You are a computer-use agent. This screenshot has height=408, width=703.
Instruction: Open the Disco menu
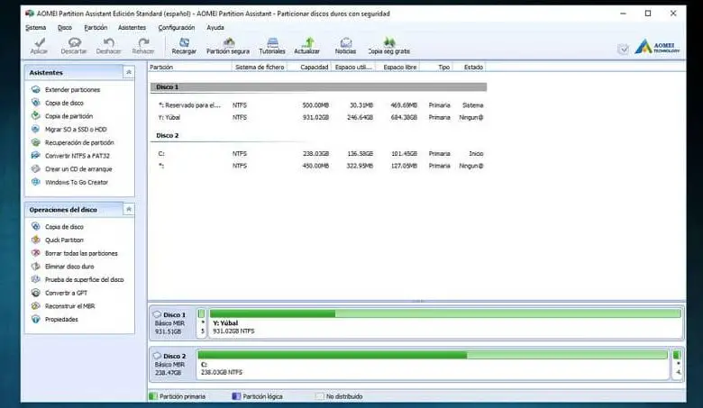click(x=65, y=28)
